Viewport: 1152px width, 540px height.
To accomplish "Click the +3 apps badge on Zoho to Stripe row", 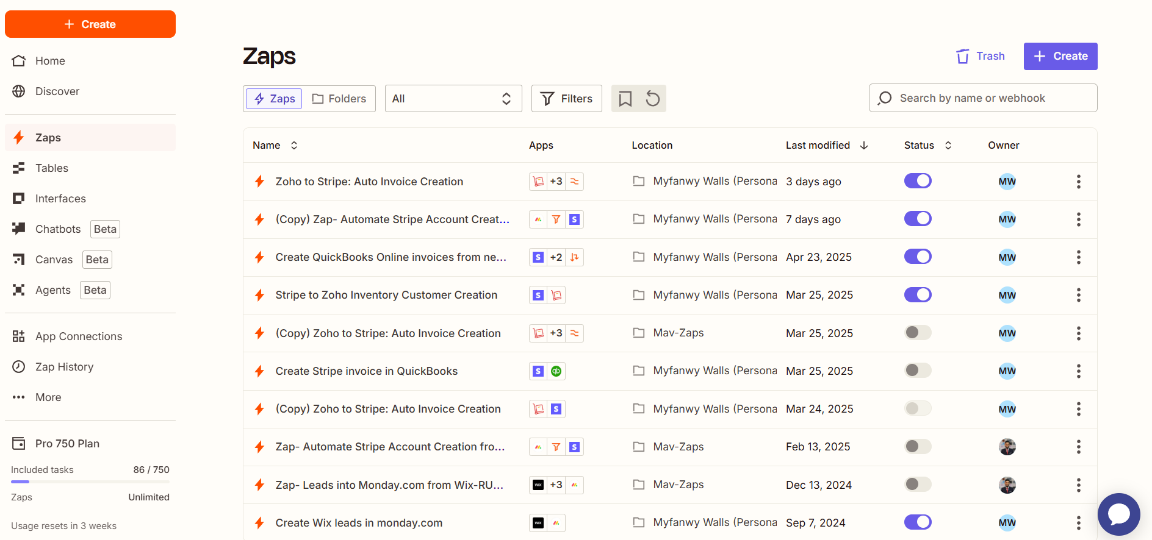I will coord(556,182).
